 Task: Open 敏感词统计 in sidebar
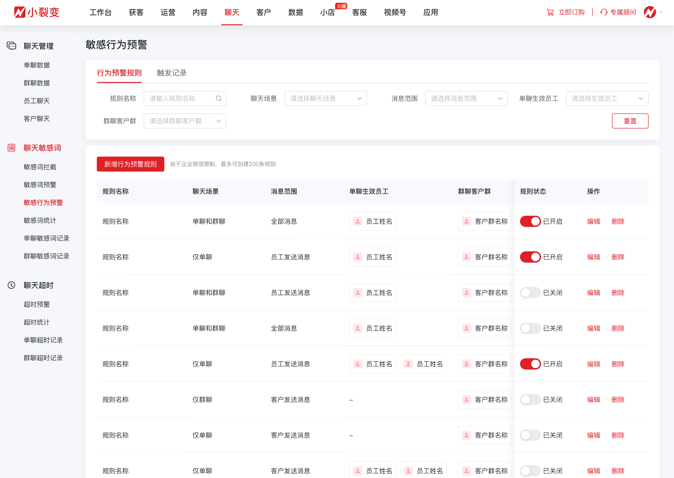pos(40,220)
